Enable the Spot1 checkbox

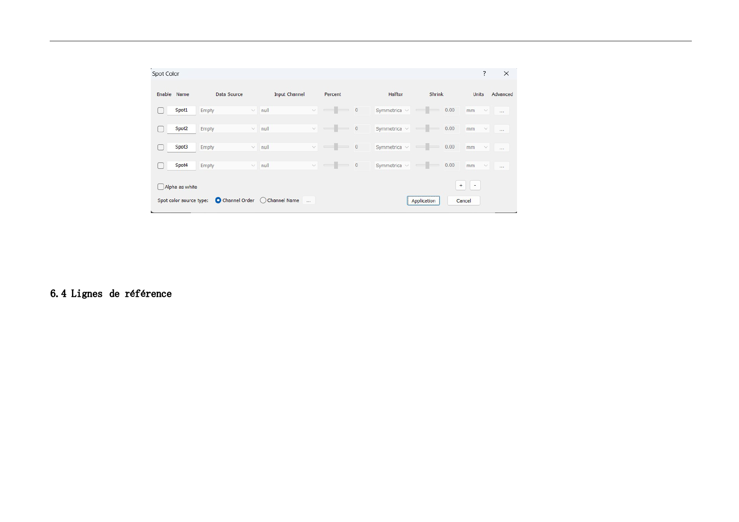click(x=161, y=111)
